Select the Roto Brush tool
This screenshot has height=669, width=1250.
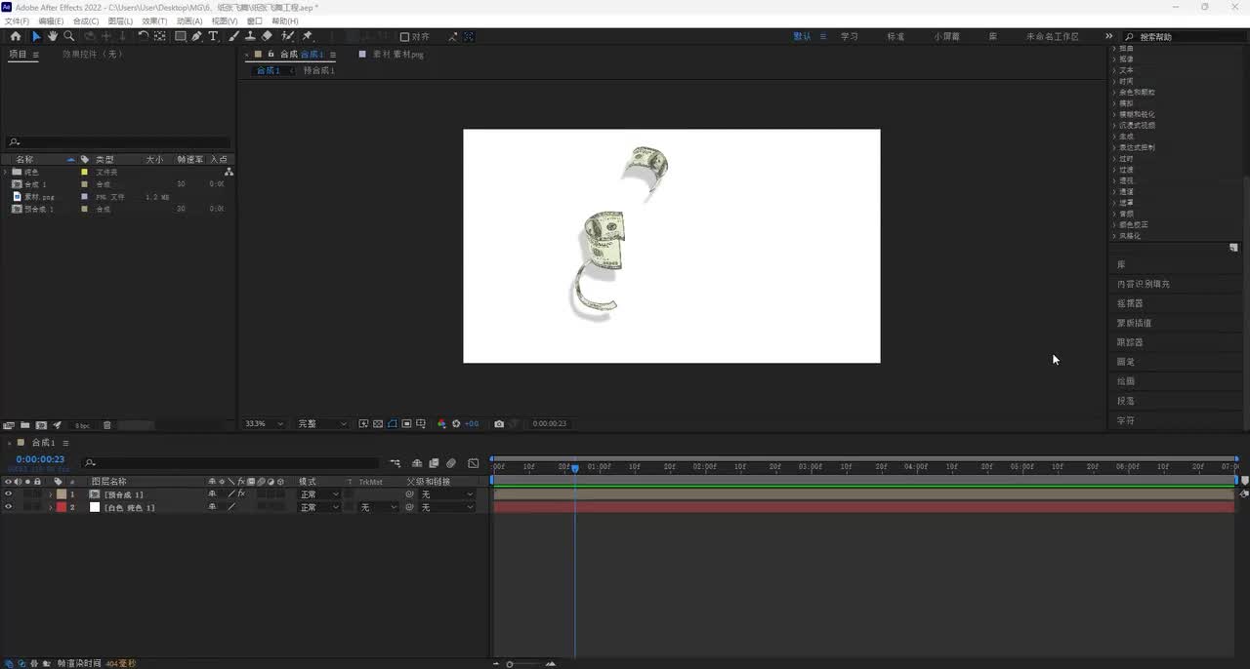[x=287, y=36]
